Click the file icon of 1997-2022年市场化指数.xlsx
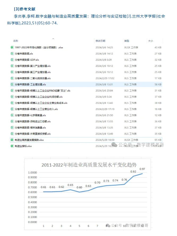 [x=12, y=47]
